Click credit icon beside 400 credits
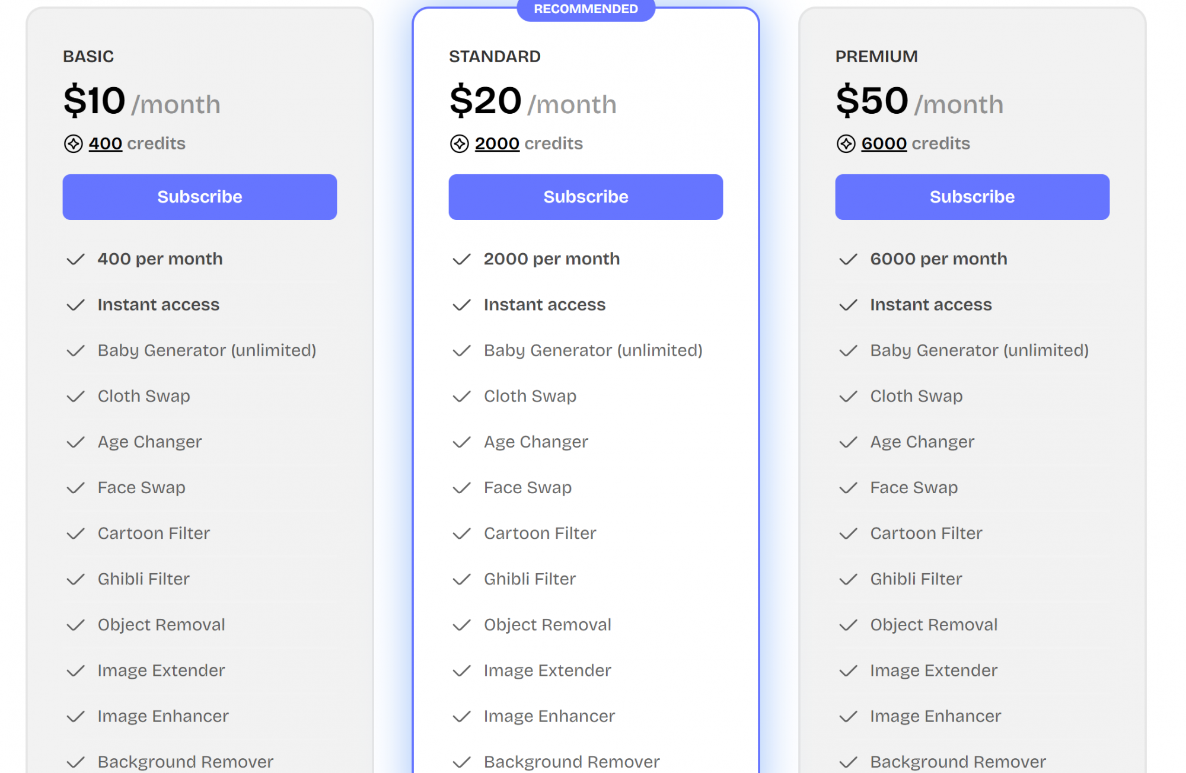1186x773 pixels. (x=74, y=143)
